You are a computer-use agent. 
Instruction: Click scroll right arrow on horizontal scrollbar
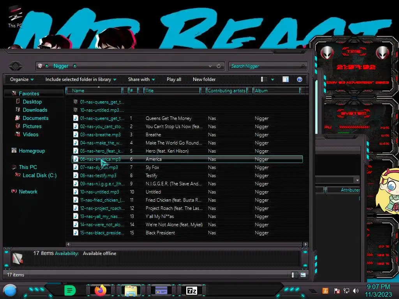(305, 244)
